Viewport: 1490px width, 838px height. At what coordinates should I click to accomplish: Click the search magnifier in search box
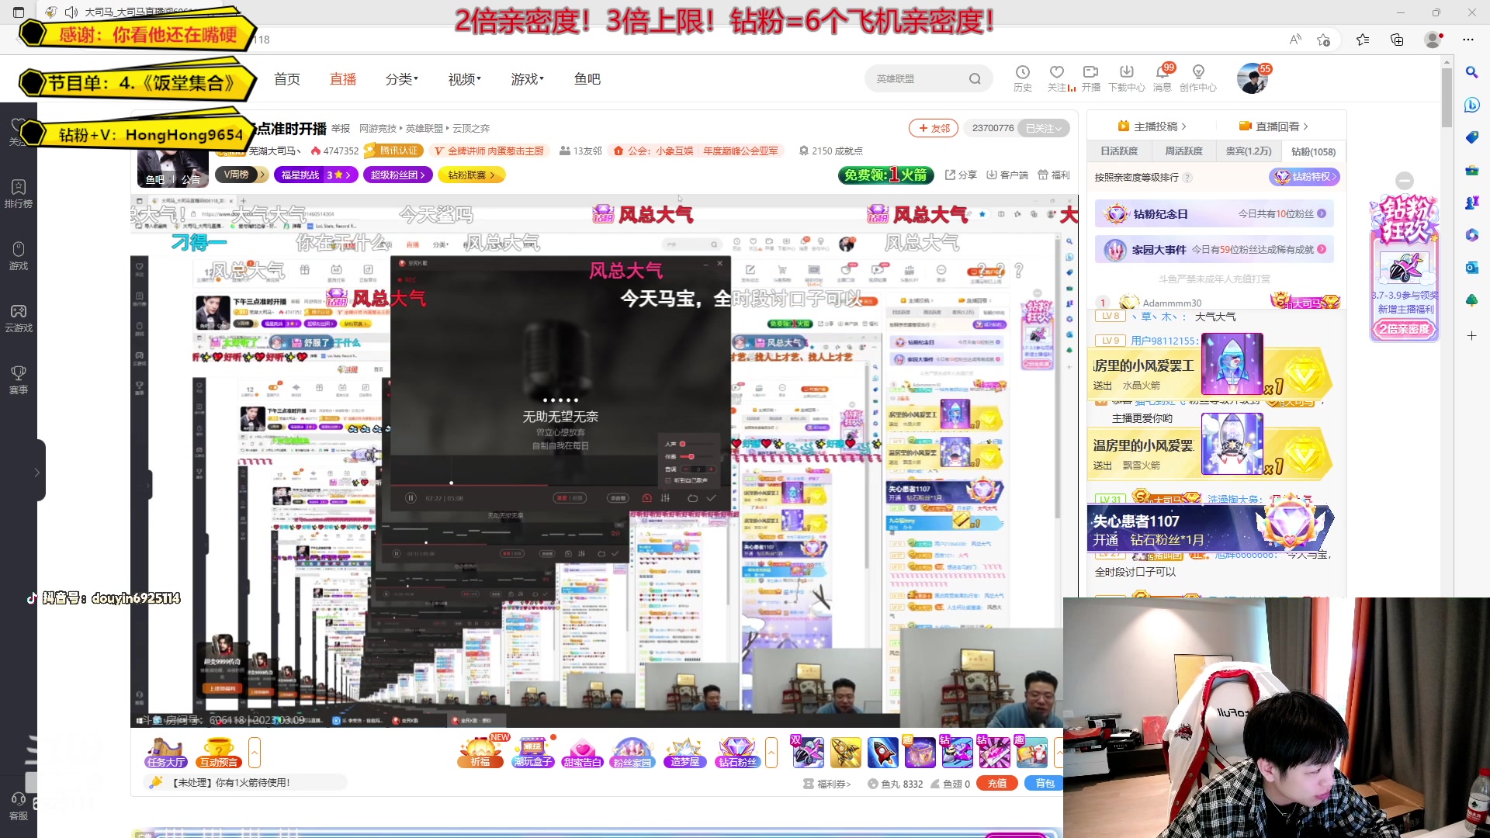click(975, 78)
